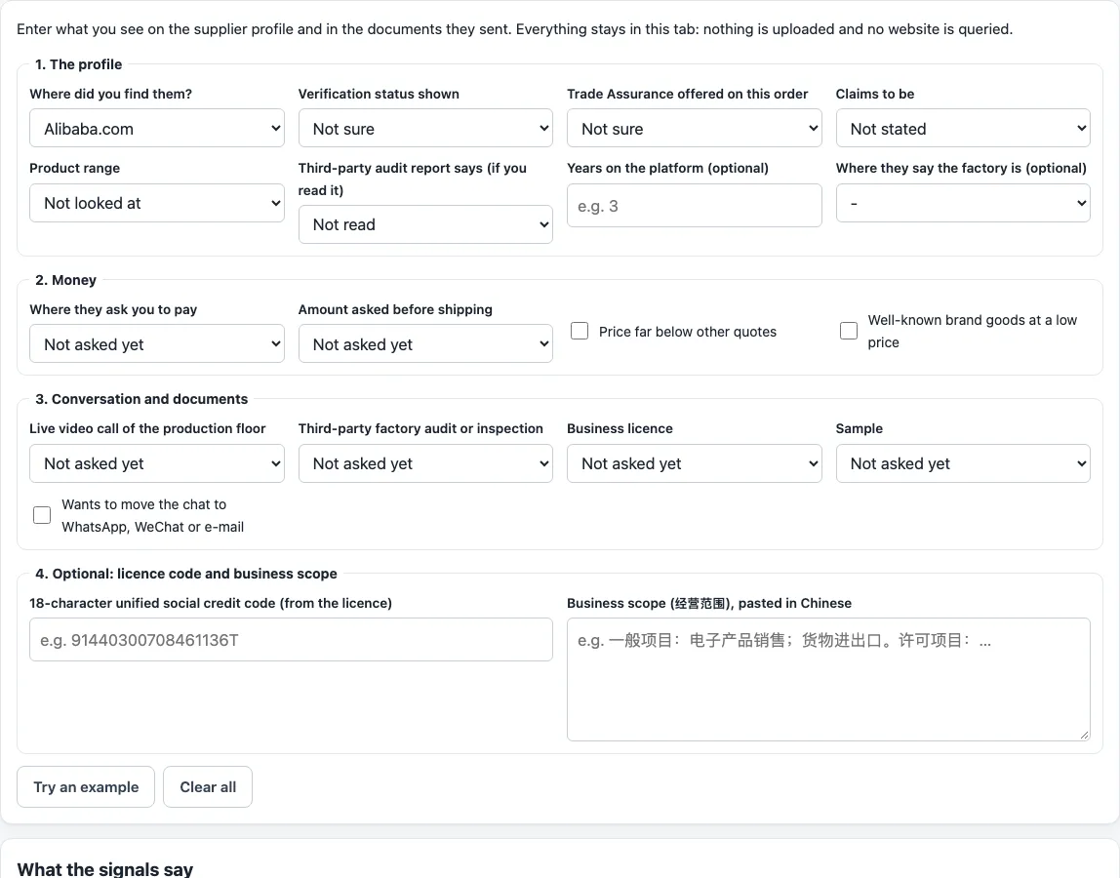The width and height of the screenshot is (1120, 878).
Task: Click the 'Try an example' button
Action: (x=86, y=786)
